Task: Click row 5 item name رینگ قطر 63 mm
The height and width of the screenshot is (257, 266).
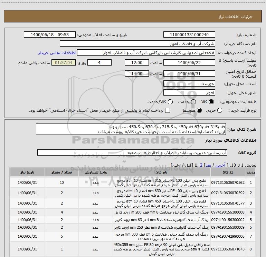Action: point(162,220)
